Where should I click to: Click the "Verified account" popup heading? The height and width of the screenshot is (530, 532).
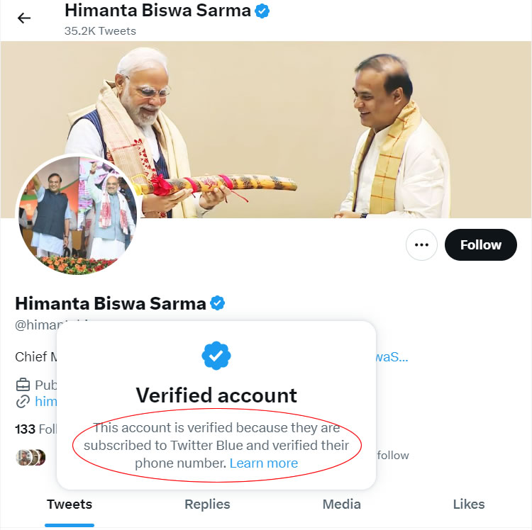[216, 395]
